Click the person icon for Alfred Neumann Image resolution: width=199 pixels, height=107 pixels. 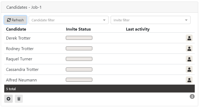(x=189, y=80)
